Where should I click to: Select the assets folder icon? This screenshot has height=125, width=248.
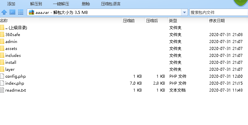(2, 49)
